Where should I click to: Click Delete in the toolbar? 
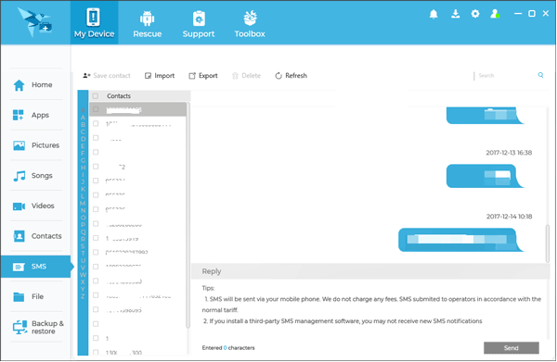tap(246, 75)
